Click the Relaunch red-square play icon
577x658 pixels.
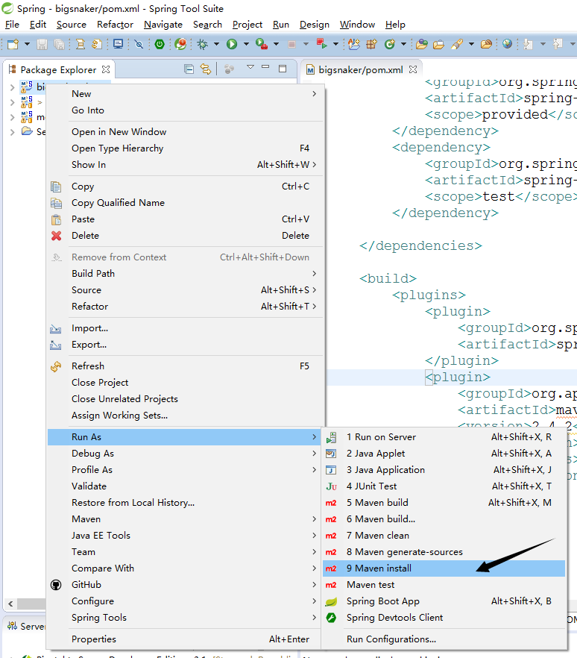point(321,43)
